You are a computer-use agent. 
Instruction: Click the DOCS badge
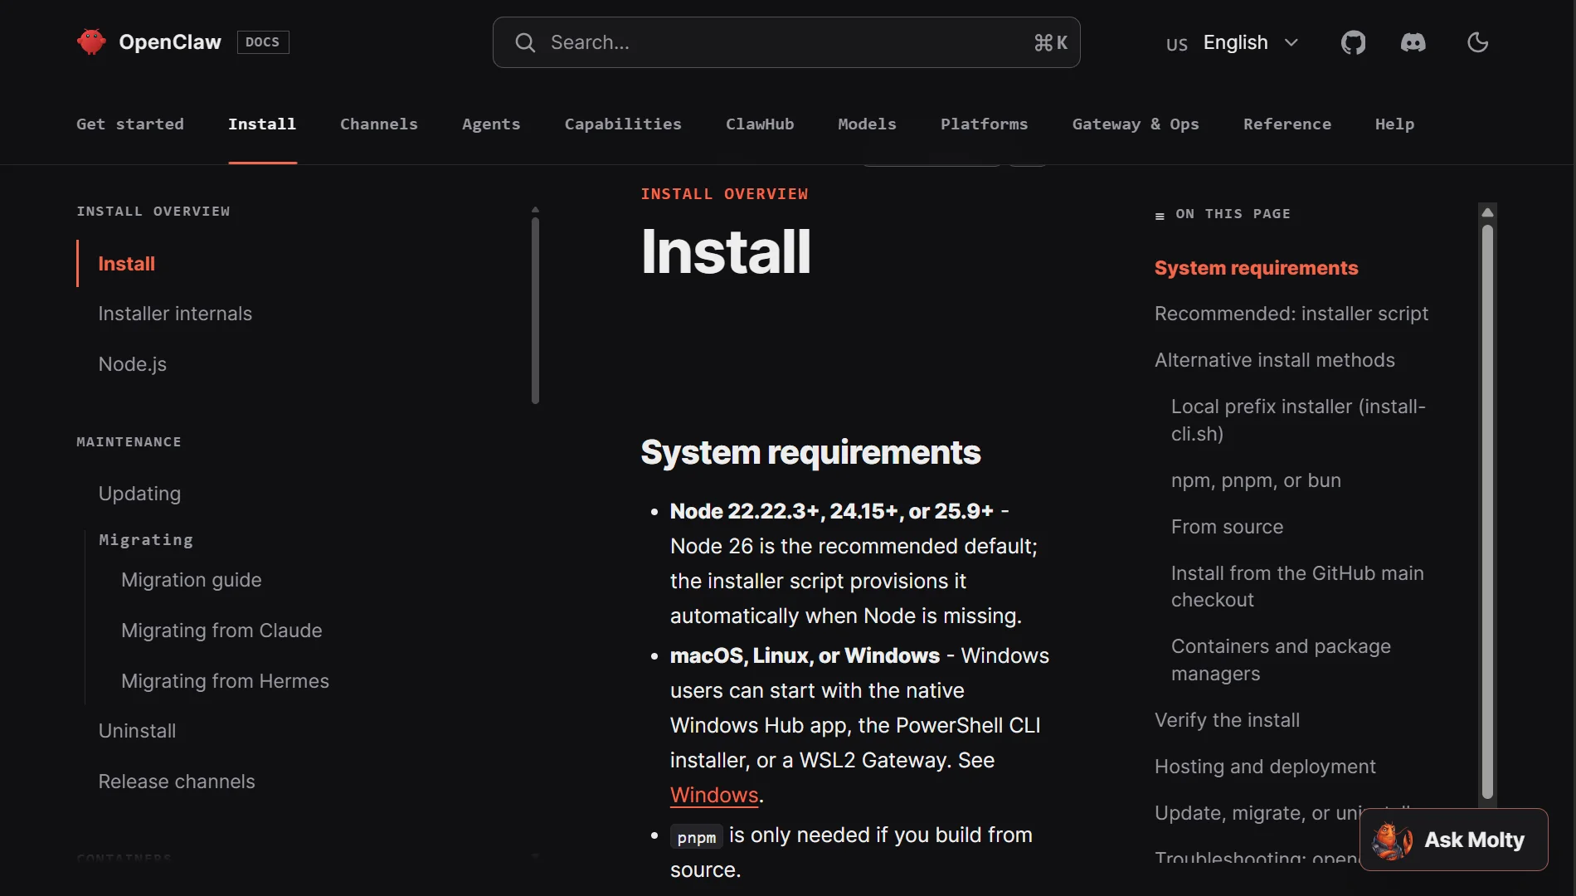[263, 42]
